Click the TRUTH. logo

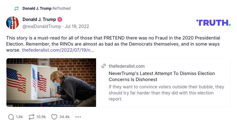(213, 22)
